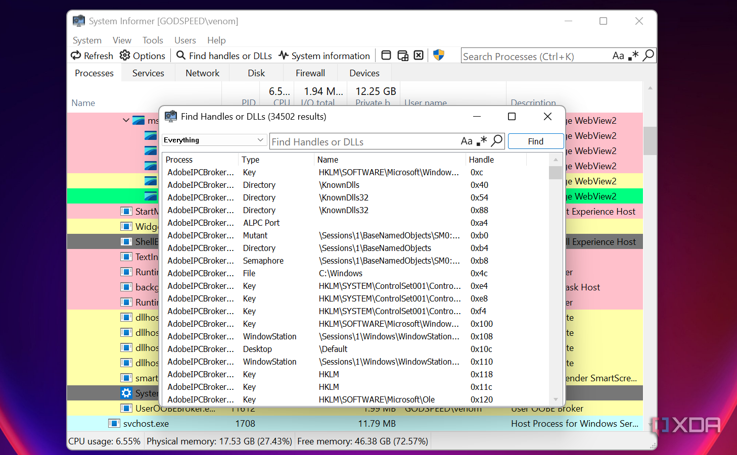Open the View menu
The width and height of the screenshot is (737, 455).
(122, 40)
